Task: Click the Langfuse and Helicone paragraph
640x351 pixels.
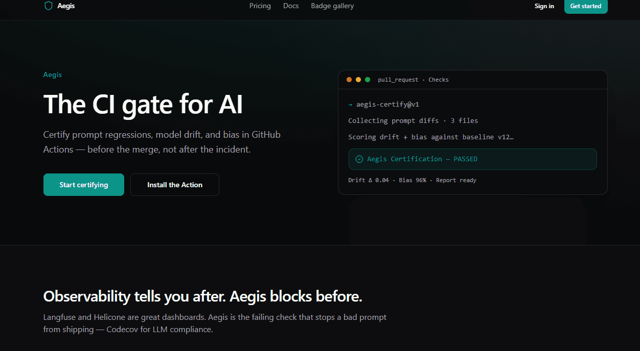Action: pyautogui.click(x=215, y=323)
